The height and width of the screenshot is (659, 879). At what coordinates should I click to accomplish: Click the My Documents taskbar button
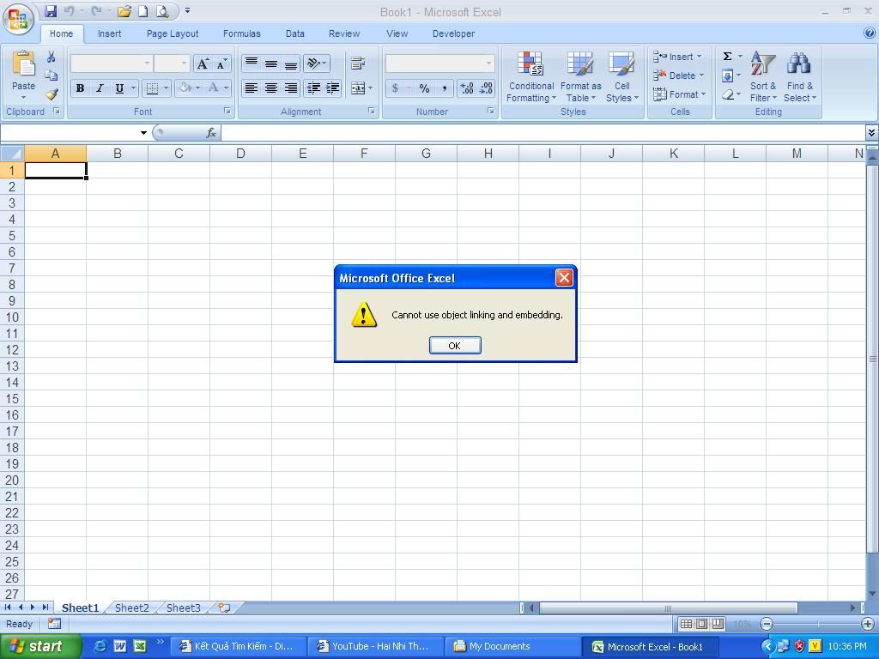click(x=512, y=647)
